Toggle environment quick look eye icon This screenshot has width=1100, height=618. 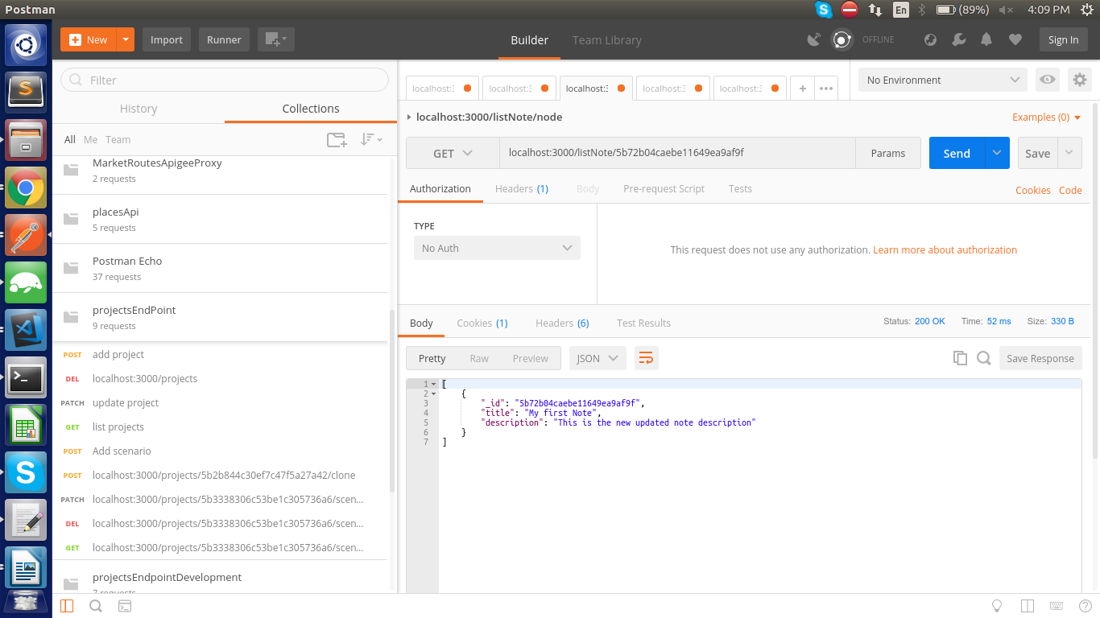[1047, 80]
